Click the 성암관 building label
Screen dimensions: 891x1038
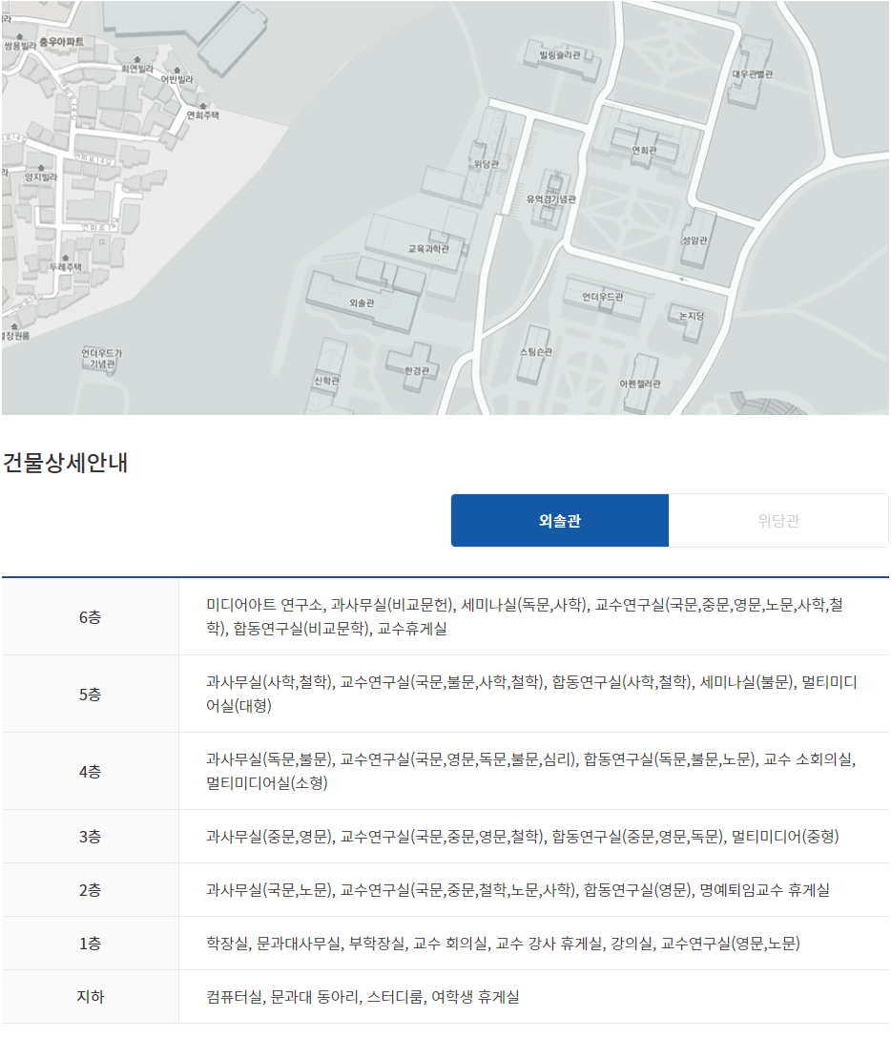pos(695,240)
